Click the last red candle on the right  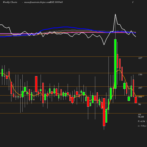[136, 100]
